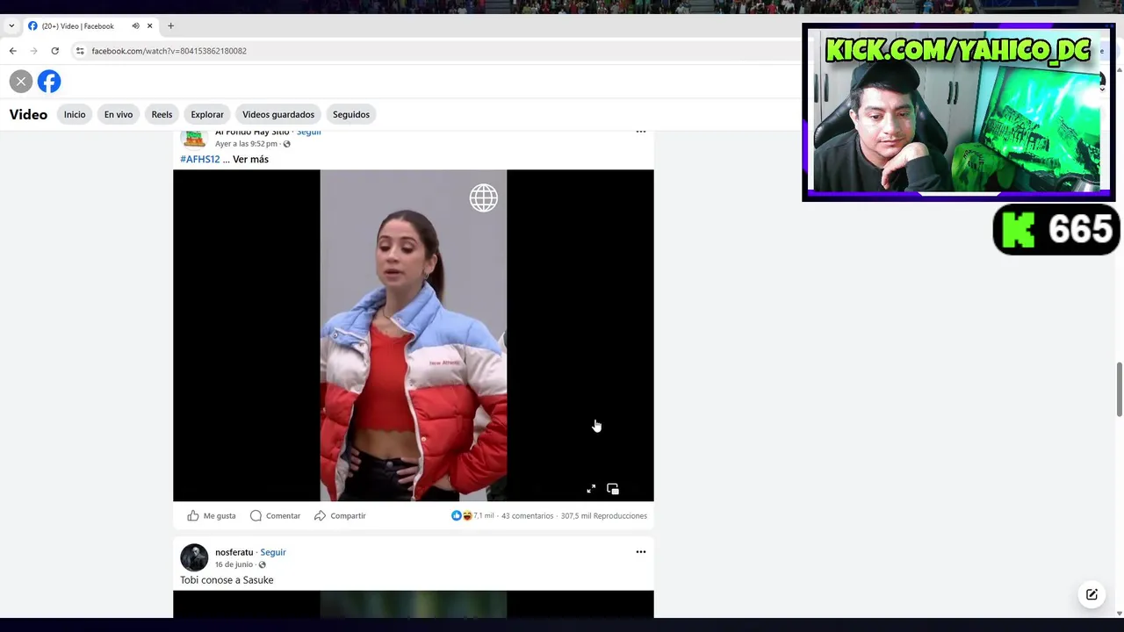
Task: Click the new message compose icon
Action: click(x=1092, y=594)
